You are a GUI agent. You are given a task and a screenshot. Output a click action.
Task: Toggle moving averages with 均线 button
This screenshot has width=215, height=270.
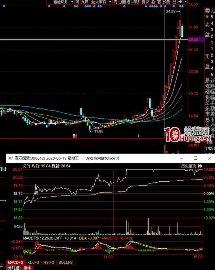[x=136, y=2]
